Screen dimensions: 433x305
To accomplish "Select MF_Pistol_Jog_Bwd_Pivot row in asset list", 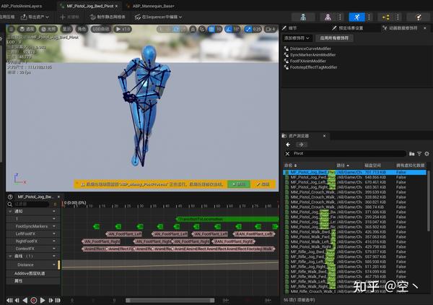I will (310, 172).
